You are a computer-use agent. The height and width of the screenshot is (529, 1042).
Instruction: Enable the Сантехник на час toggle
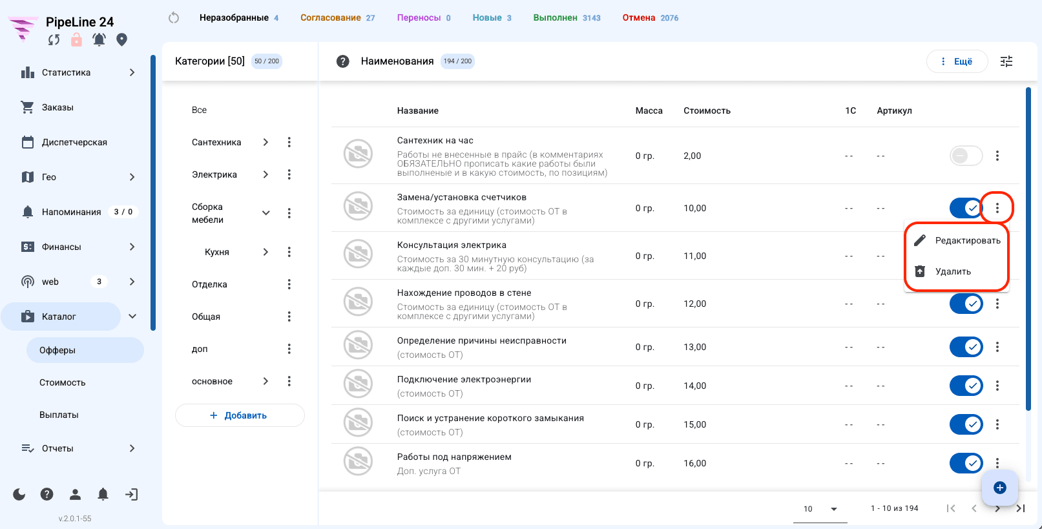966,156
